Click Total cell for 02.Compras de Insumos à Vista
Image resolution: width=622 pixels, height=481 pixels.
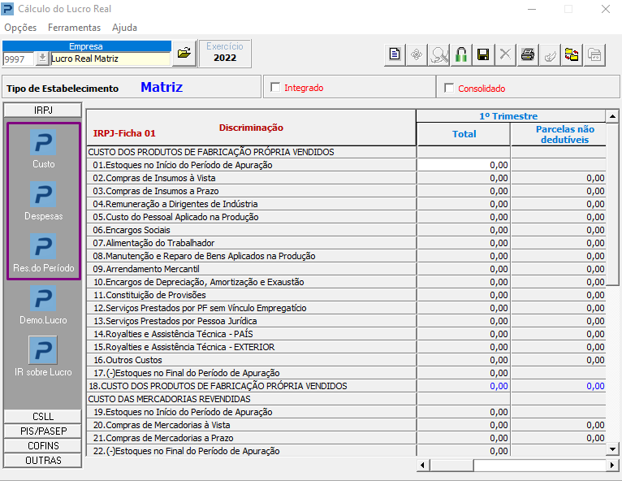pos(464,178)
